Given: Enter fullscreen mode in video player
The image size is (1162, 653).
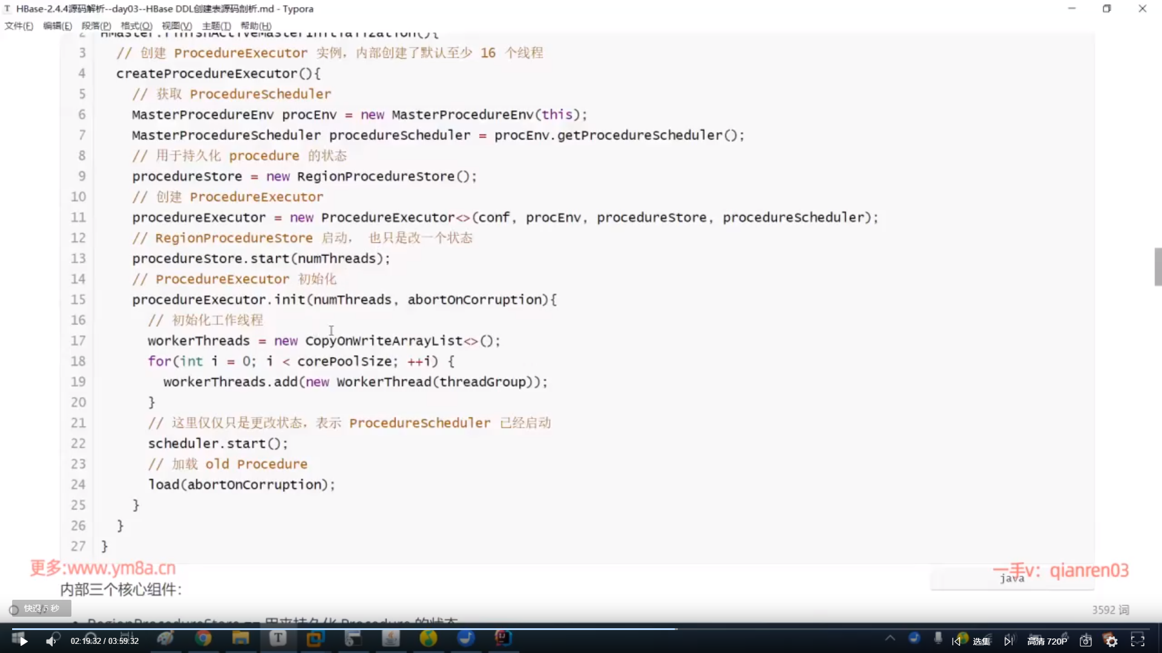Looking at the screenshot, I should click(x=1138, y=641).
